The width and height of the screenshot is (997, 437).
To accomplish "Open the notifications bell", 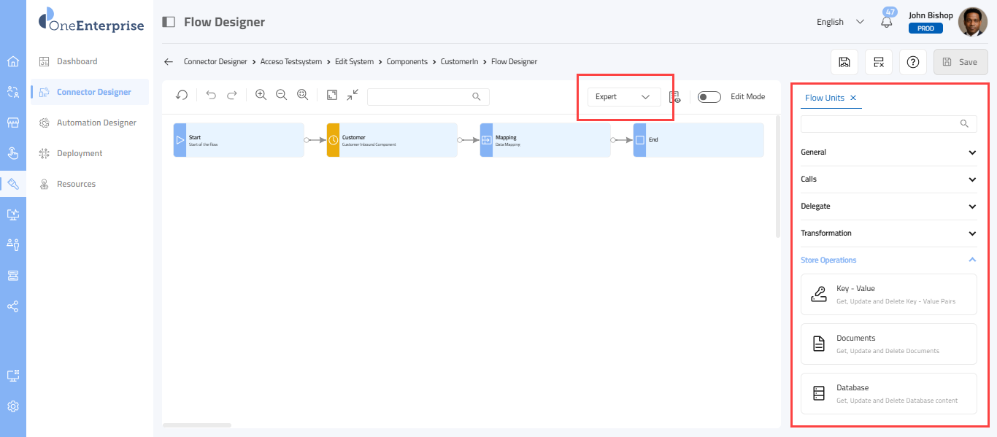I will pos(887,22).
